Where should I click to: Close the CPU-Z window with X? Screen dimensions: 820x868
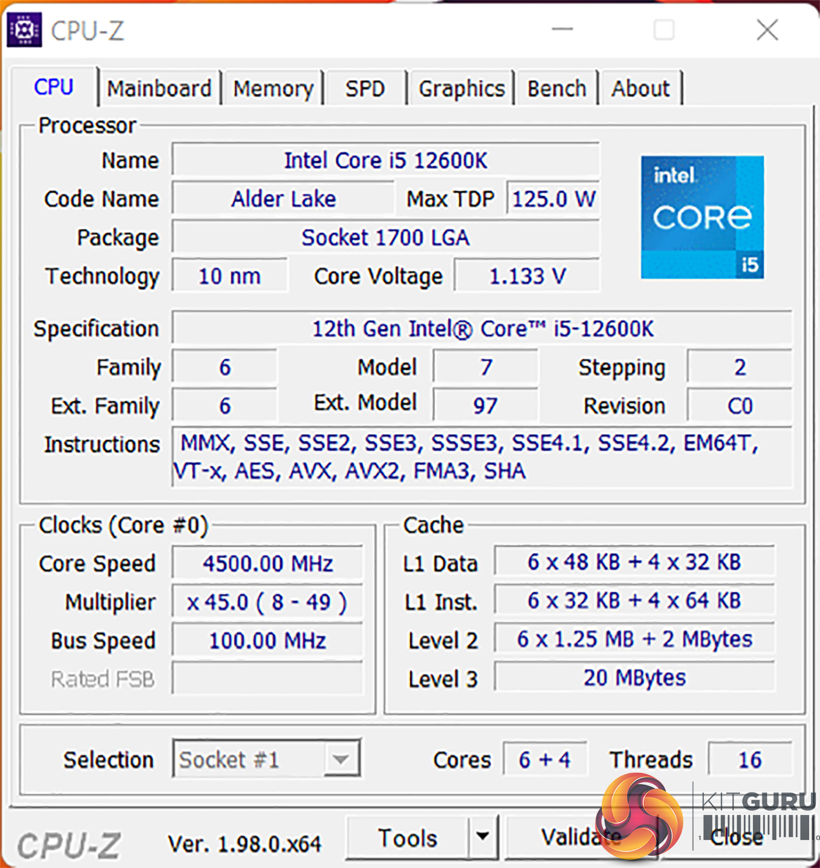click(x=767, y=30)
